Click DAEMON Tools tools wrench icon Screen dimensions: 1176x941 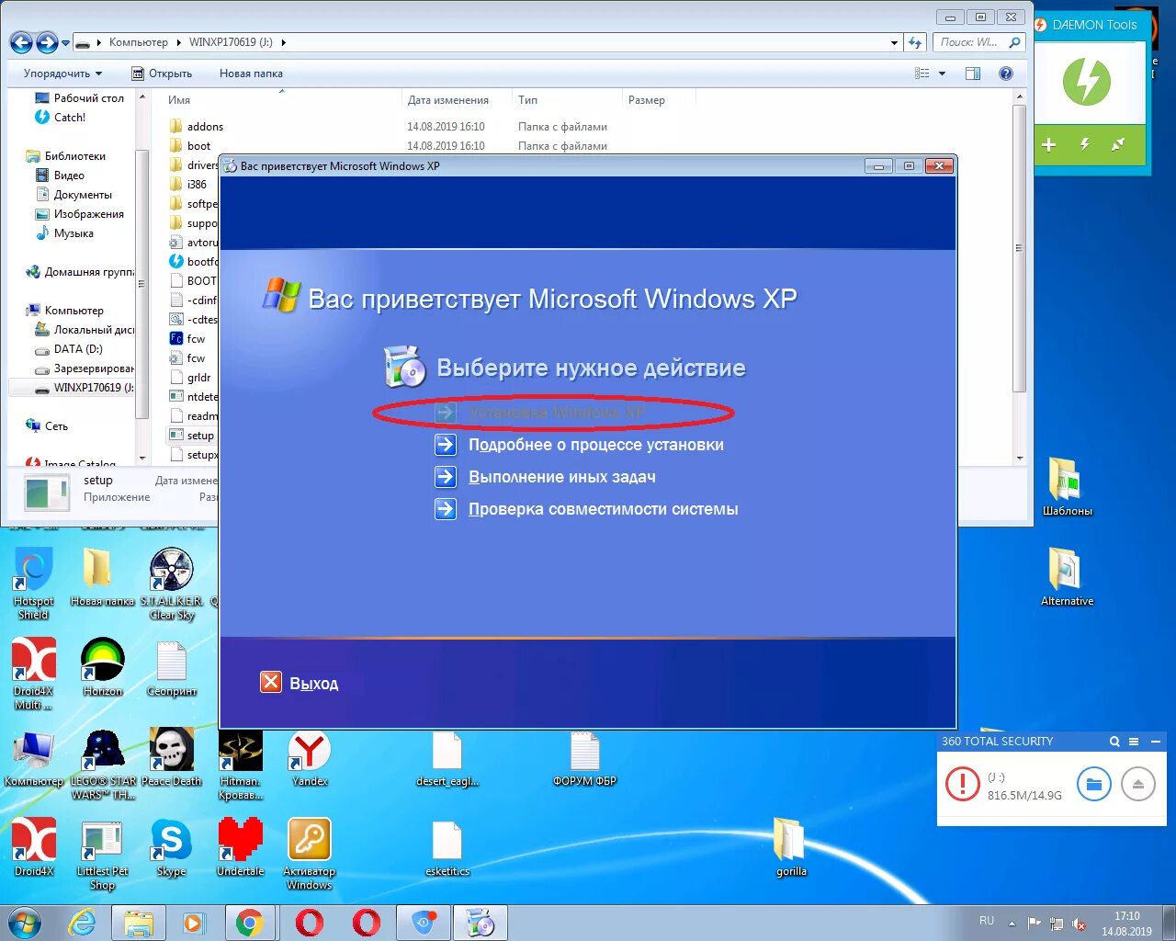pos(1118,144)
